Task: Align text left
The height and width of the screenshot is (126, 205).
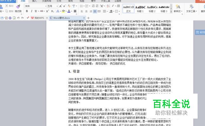Action: [82, 11]
